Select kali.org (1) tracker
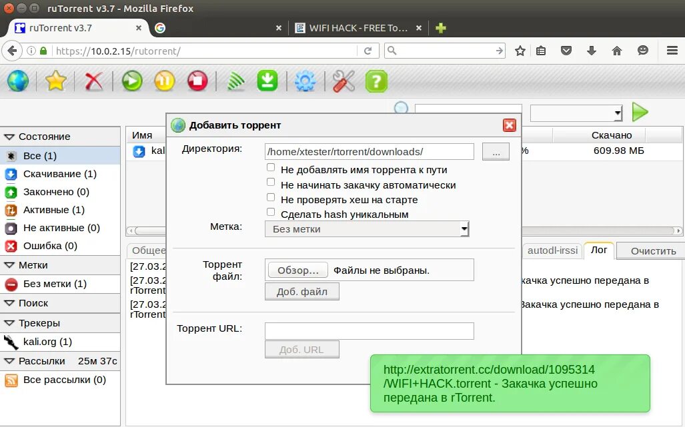685x427 pixels. click(x=60, y=342)
